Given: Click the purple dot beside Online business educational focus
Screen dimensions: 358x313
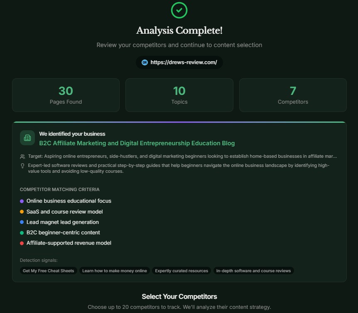Looking at the screenshot, I should coord(22,201).
